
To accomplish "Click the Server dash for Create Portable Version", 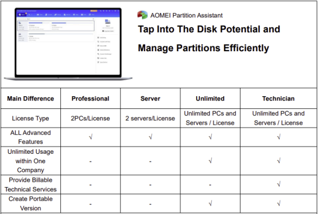I will coord(151,204).
